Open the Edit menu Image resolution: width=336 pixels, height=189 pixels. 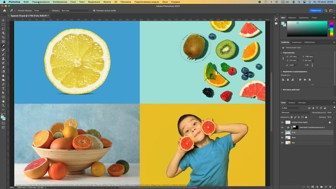41,2
